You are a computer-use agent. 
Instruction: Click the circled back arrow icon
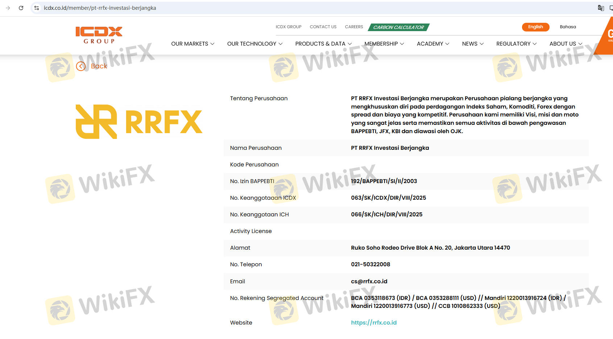pyautogui.click(x=81, y=66)
